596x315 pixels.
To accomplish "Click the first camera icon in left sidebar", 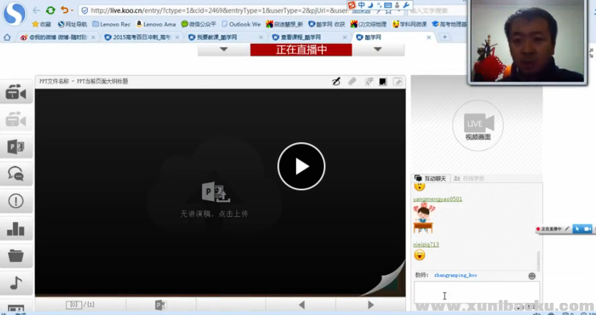I will point(16,93).
